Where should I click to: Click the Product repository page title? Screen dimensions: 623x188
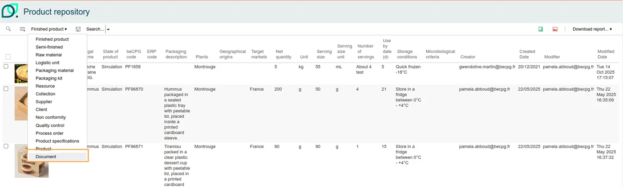click(57, 12)
